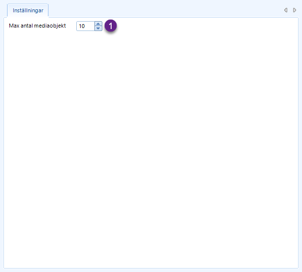Screen dimensions: 302x272
Task: Click the callout marker beside the spinner
Action: tap(111, 26)
